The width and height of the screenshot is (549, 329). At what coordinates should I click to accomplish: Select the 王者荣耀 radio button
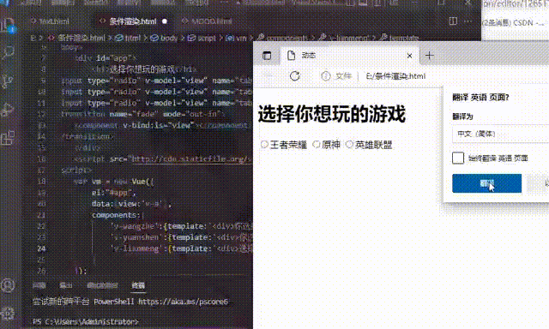(264, 145)
